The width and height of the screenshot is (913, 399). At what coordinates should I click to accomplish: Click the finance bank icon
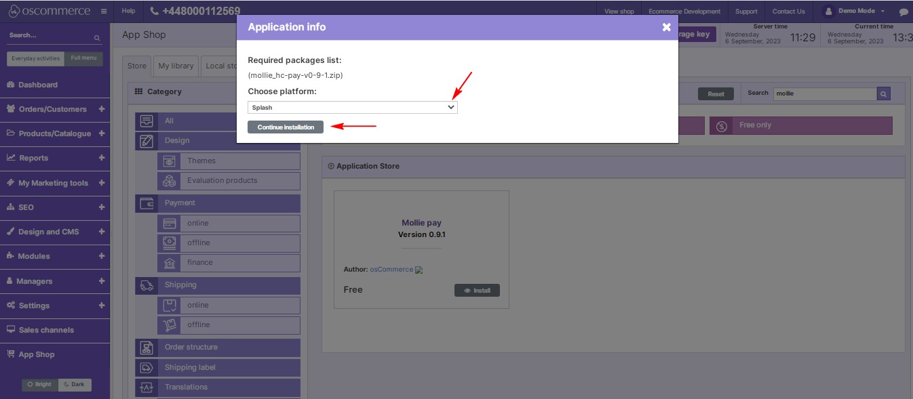[x=169, y=263]
